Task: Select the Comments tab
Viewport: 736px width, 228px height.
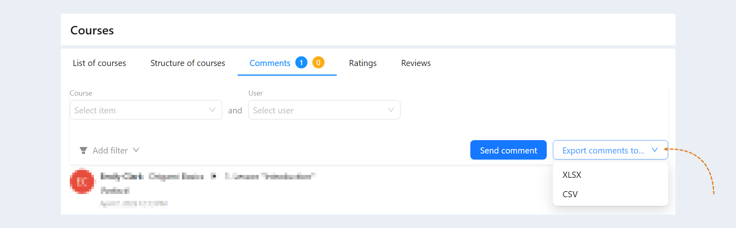Action: [270, 63]
